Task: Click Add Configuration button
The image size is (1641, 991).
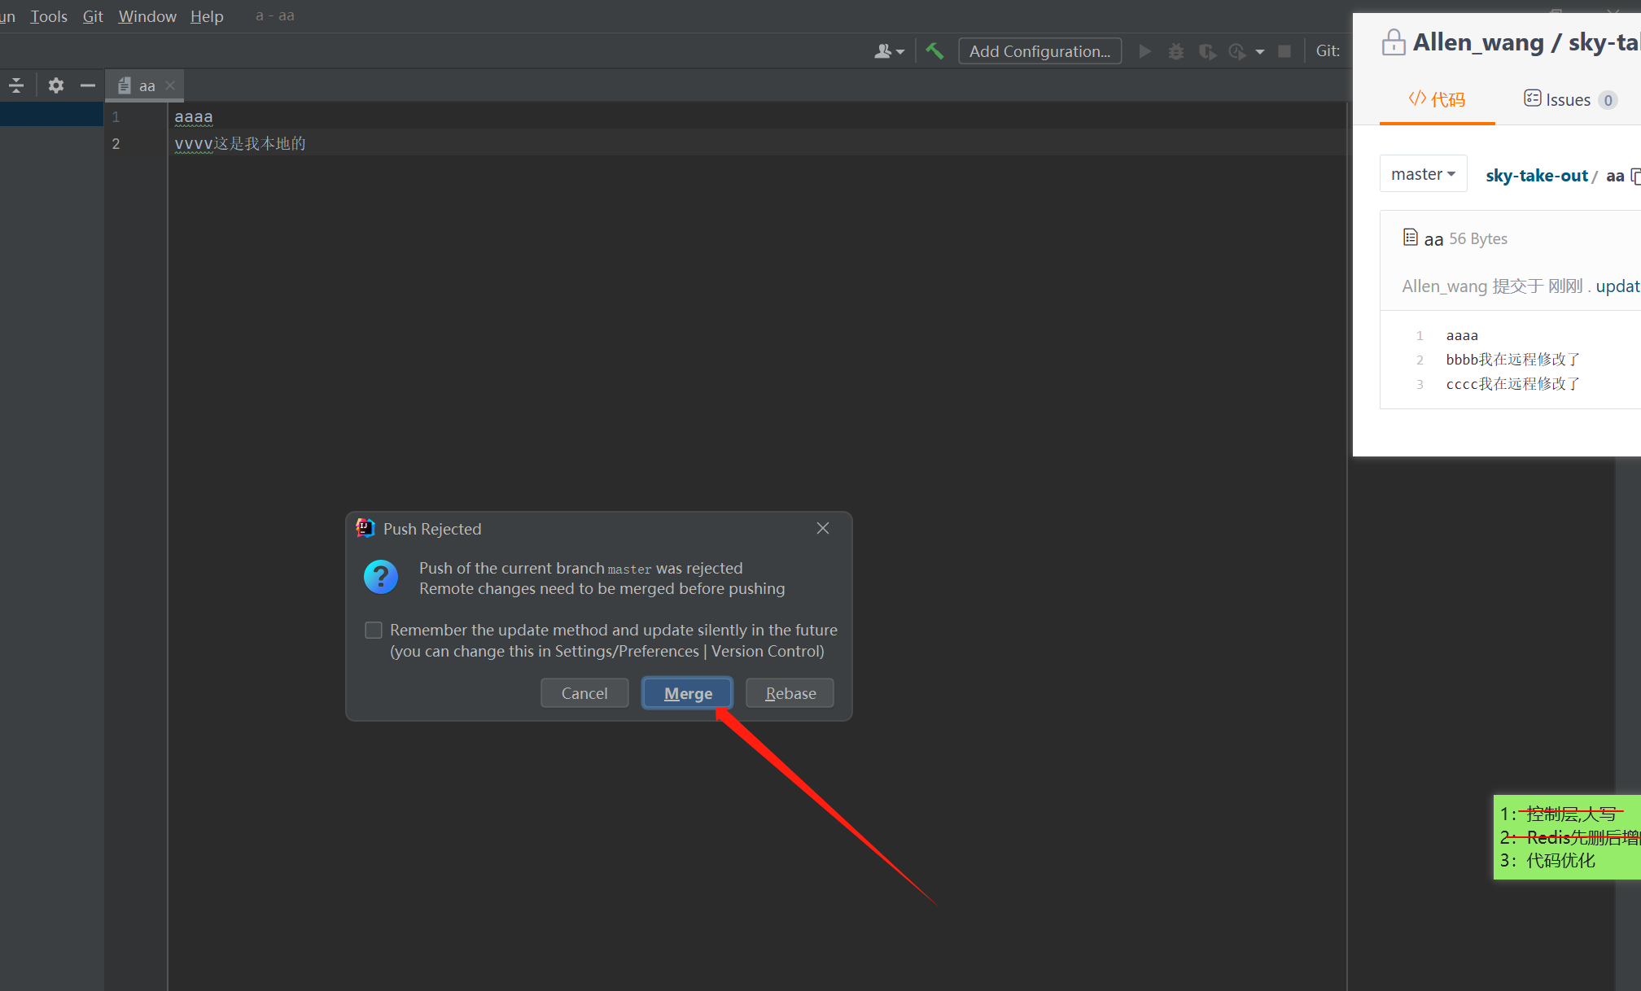Action: (x=1039, y=51)
